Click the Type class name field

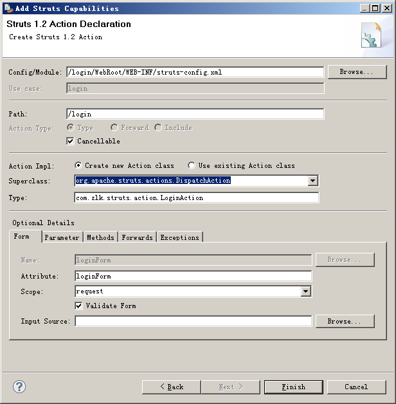coord(197,197)
